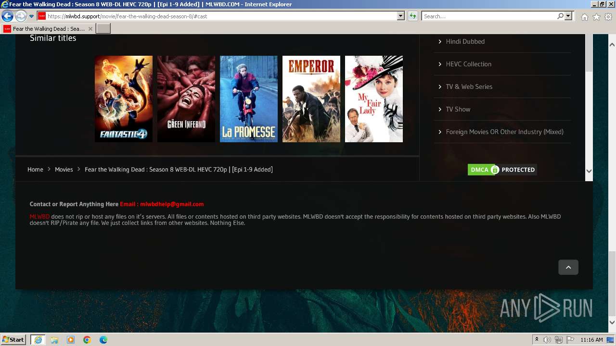Screen dimensions: 616x346
Task: Open Internet Explorer from the taskbar
Action: [x=38, y=340]
